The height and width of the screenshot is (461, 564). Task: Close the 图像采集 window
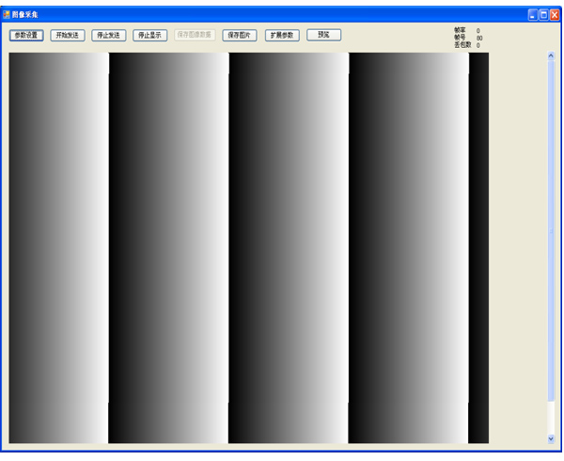[x=555, y=15]
